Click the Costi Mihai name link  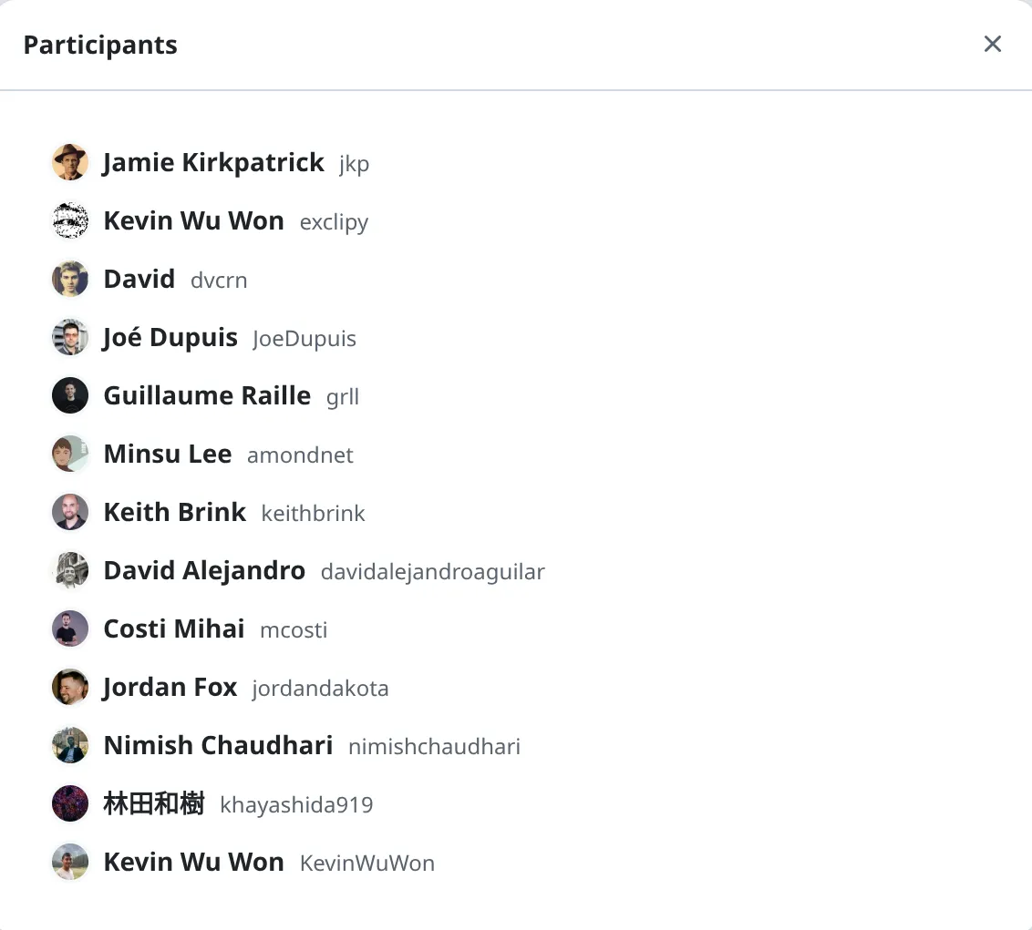pos(174,629)
